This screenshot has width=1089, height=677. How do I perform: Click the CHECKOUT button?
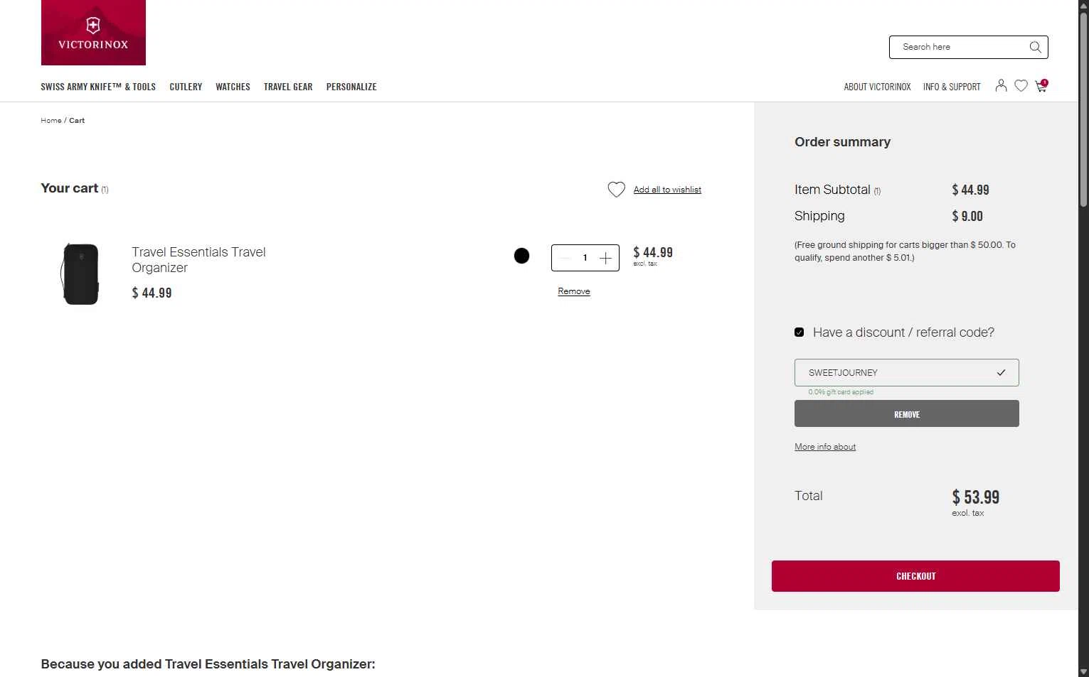(915, 576)
